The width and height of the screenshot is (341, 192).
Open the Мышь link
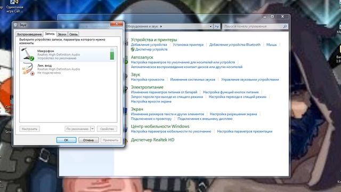click(271, 45)
